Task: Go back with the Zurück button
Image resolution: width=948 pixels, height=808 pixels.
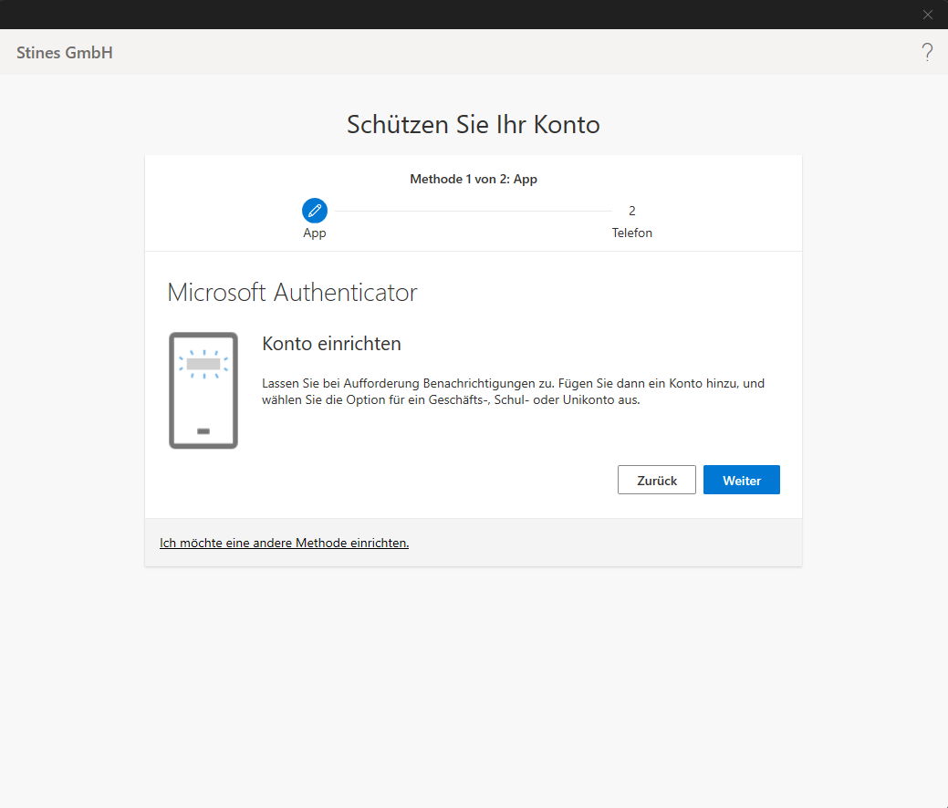Action: coord(656,480)
